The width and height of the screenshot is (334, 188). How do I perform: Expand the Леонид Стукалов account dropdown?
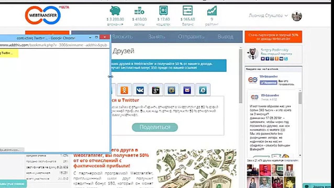point(268,16)
